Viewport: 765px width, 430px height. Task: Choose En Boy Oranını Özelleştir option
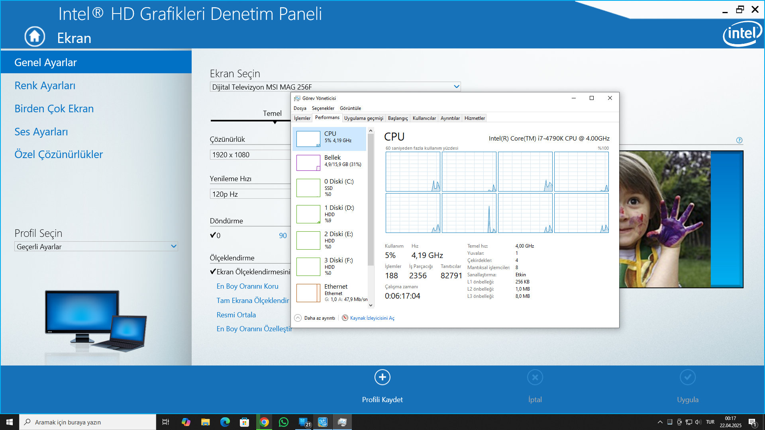pyautogui.click(x=254, y=329)
